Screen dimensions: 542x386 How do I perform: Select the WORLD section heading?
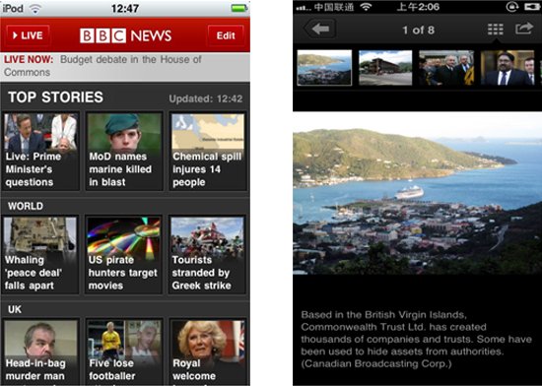coord(26,206)
